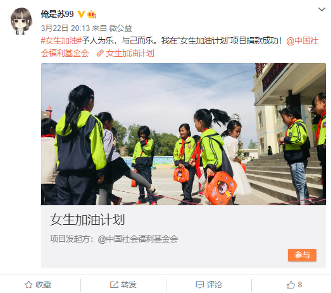Viewport: 331px width, 293px height.
Task: Open the 女生加油计划 project link in the post
Action: (130, 53)
